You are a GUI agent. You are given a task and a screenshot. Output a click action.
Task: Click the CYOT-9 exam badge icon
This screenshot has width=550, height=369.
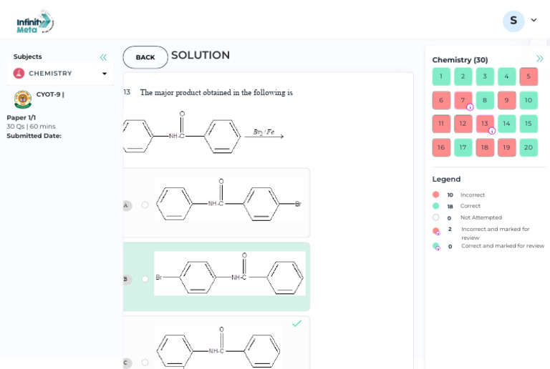point(23,99)
